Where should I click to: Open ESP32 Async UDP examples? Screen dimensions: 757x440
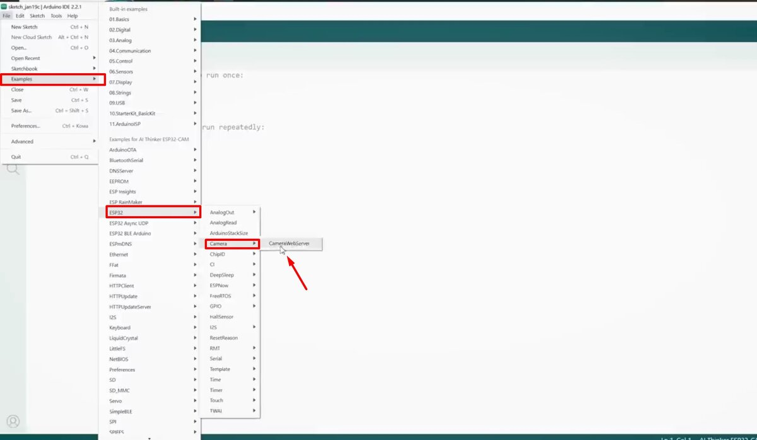[x=150, y=223]
